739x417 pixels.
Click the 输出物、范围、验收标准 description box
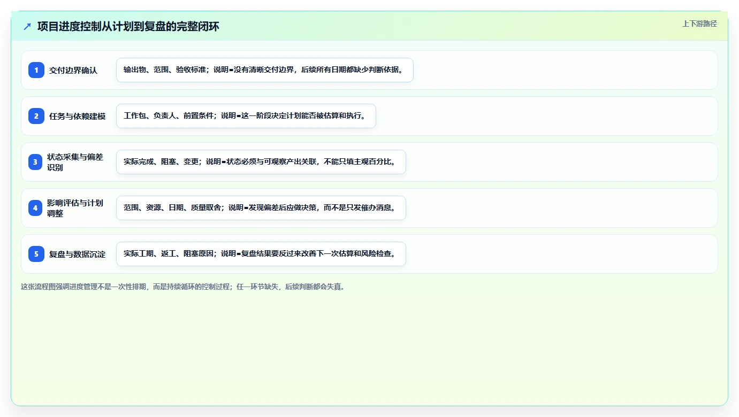[265, 70]
